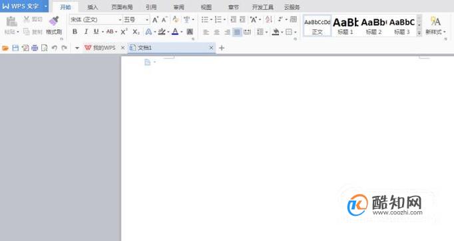The width and height of the screenshot is (454, 241).
Task: Expand the WPS 文字 application menu arrow
Action: 45,6
